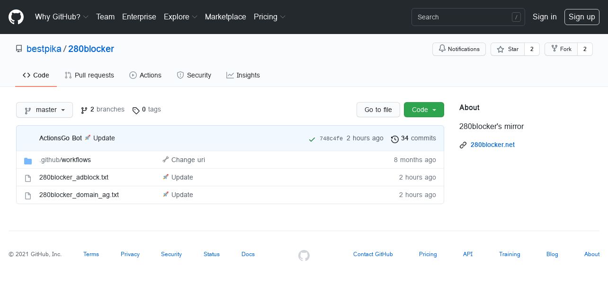Screen dimensions: 608x284
Task: Open footer Security link
Action: click(x=171, y=254)
